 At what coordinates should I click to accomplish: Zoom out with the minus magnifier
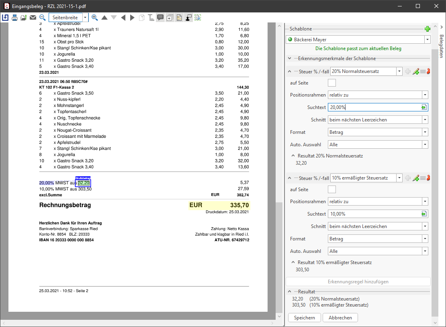click(42, 18)
